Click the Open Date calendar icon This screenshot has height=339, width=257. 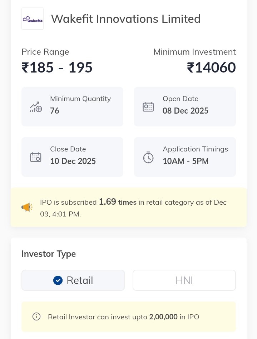tap(148, 106)
